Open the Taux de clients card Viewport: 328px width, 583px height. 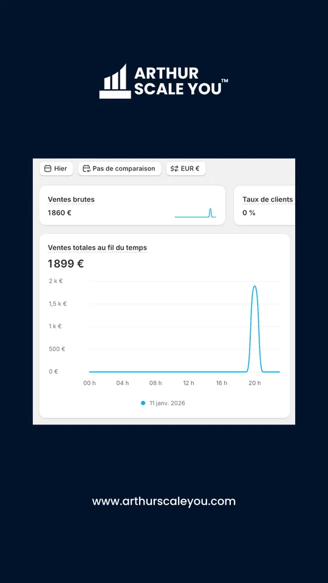point(264,205)
